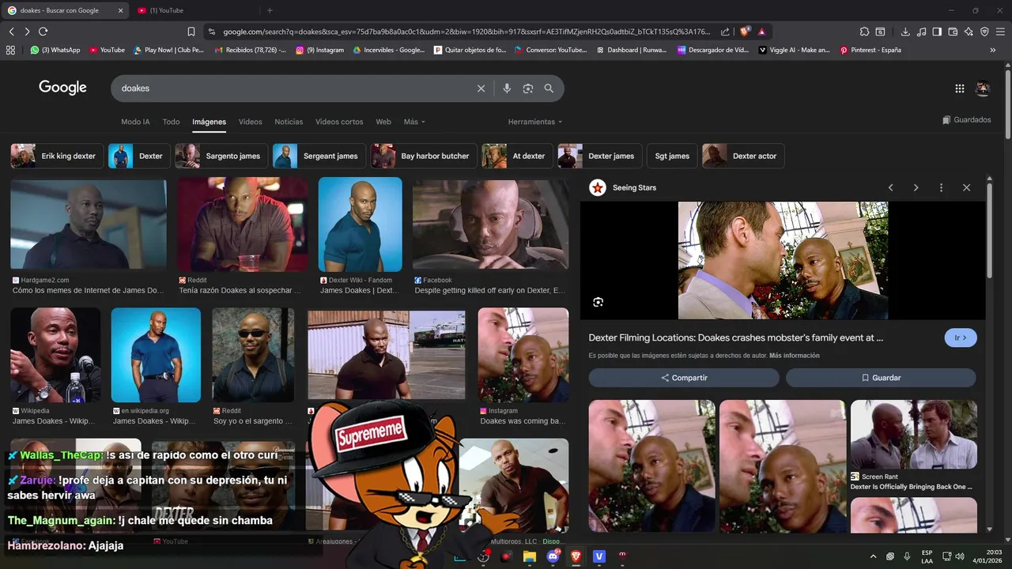The height and width of the screenshot is (569, 1012).
Task: Open the browser main hamburger menu
Action: [1001, 32]
